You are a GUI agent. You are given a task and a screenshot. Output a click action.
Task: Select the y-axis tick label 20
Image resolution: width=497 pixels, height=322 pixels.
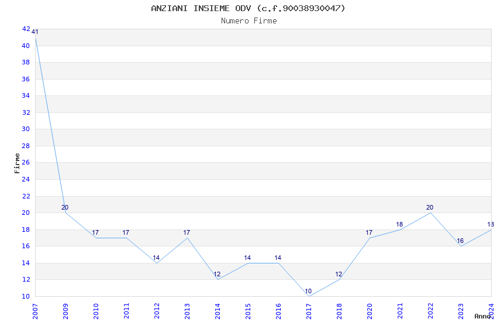(x=26, y=213)
